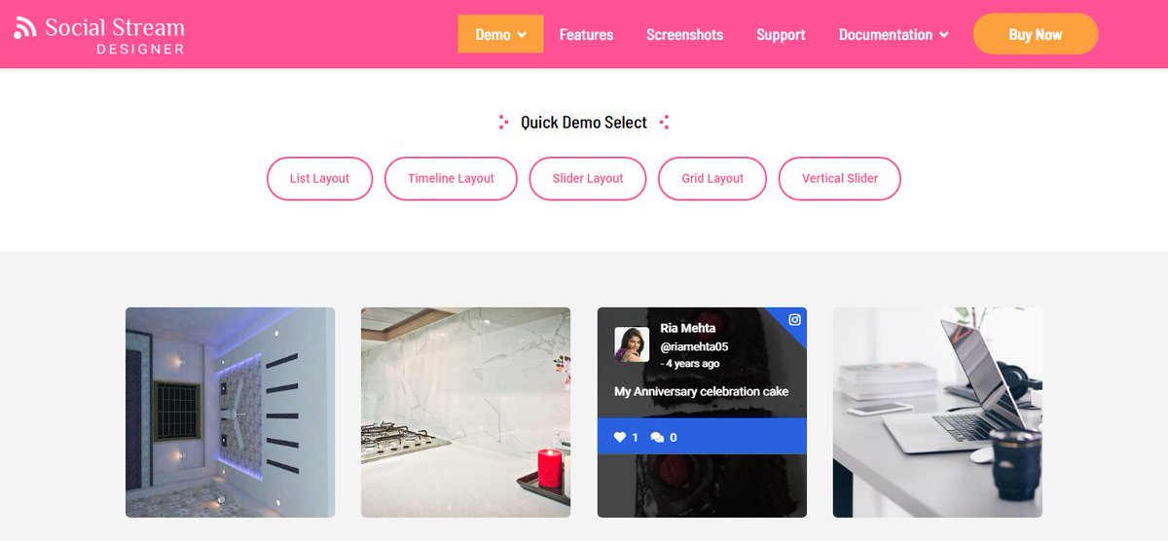Viewport: 1168px width, 541px height.
Task: Open the Documentation menu label
Action: 886,34
